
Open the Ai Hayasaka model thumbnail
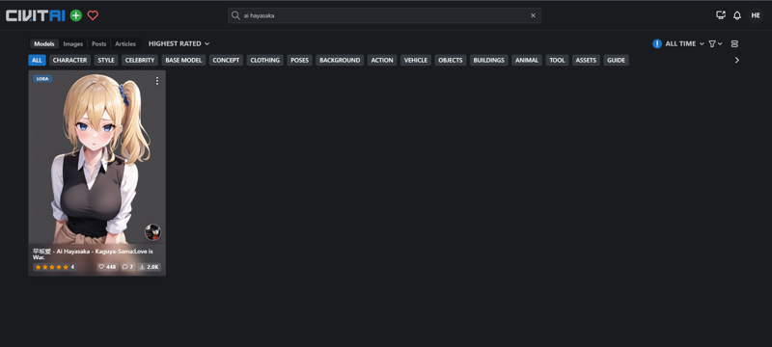(97, 157)
